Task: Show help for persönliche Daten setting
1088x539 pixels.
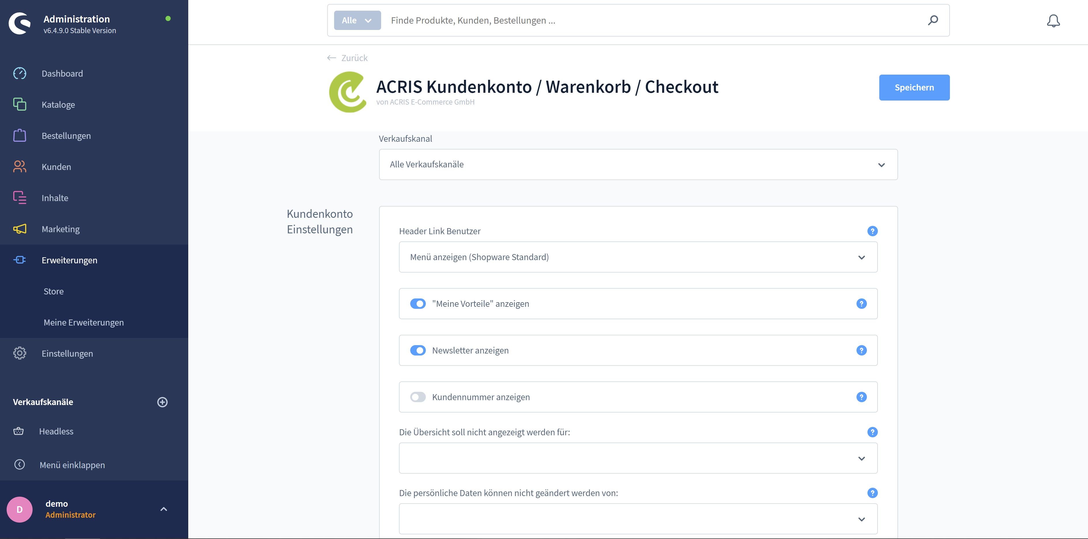Action: pyautogui.click(x=873, y=493)
